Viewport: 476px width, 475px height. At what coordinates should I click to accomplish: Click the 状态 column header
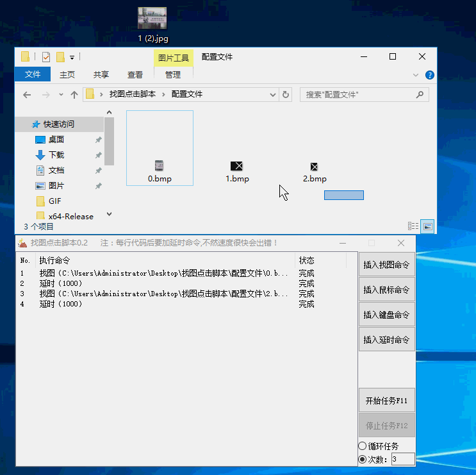pos(321,260)
